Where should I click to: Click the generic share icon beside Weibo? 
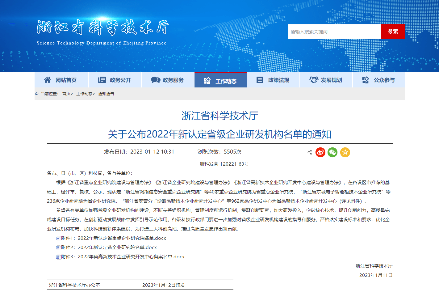(x=310, y=152)
